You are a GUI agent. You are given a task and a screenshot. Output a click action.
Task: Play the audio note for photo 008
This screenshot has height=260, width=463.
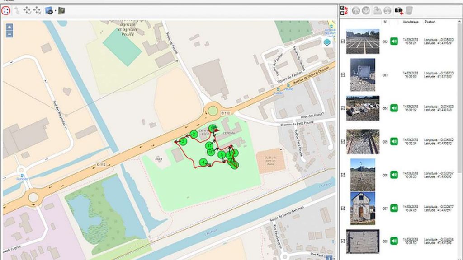(394, 241)
